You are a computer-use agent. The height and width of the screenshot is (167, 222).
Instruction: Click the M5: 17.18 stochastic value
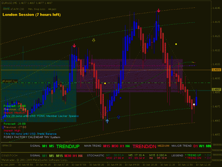136,155
